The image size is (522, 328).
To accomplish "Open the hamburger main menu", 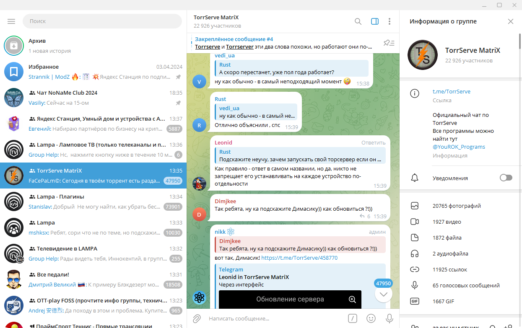I will click(11, 21).
